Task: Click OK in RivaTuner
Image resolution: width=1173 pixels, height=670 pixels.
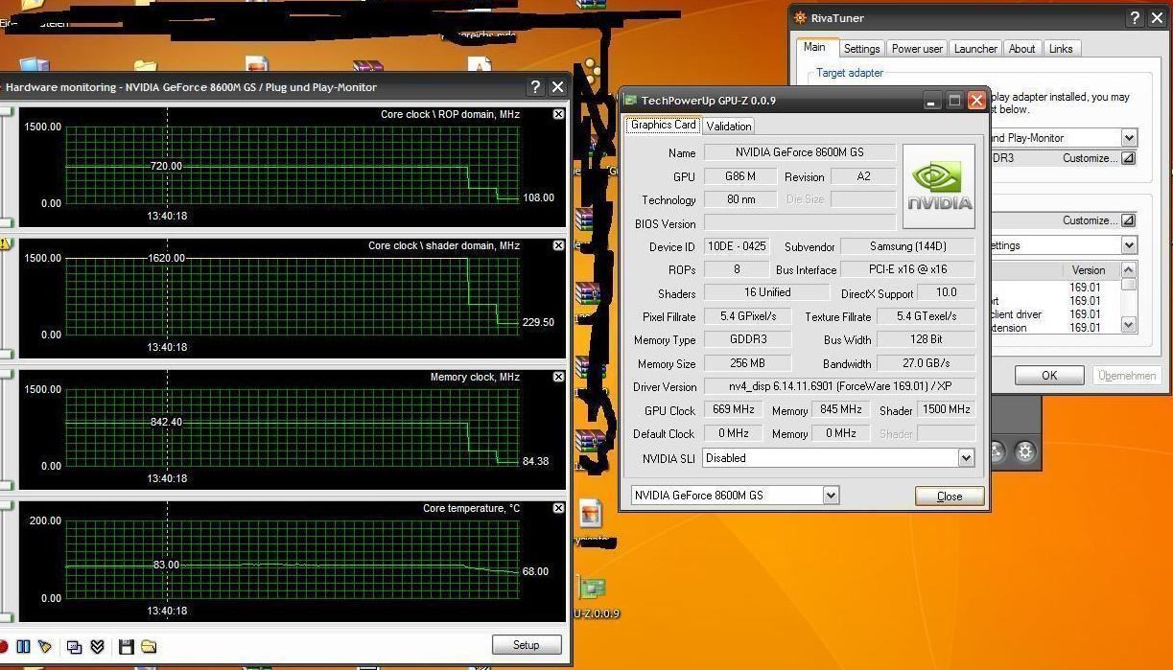Action: [x=1049, y=376]
